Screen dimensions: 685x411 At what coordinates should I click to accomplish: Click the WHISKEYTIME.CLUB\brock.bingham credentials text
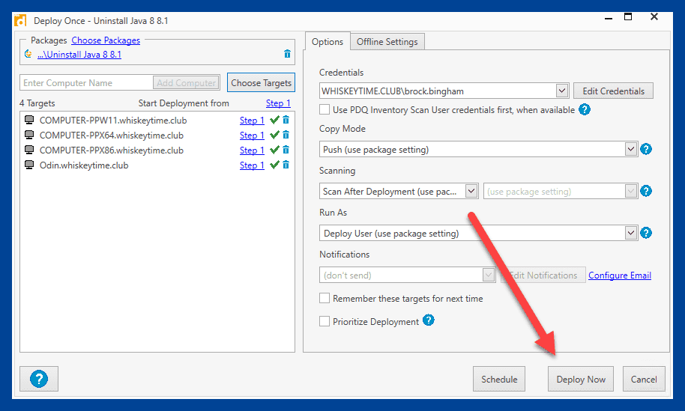click(392, 91)
